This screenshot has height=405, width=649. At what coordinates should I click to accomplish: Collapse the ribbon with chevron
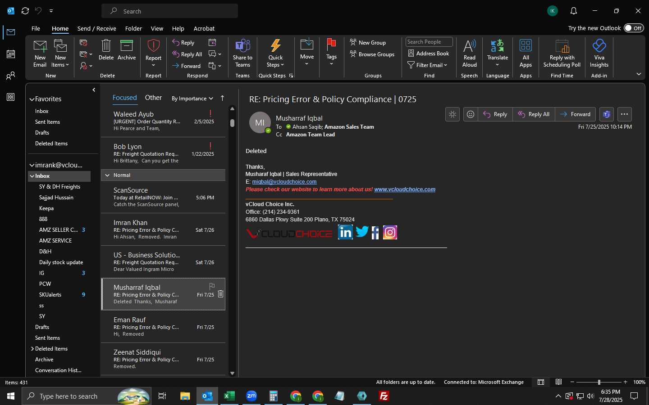(x=639, y=74)
